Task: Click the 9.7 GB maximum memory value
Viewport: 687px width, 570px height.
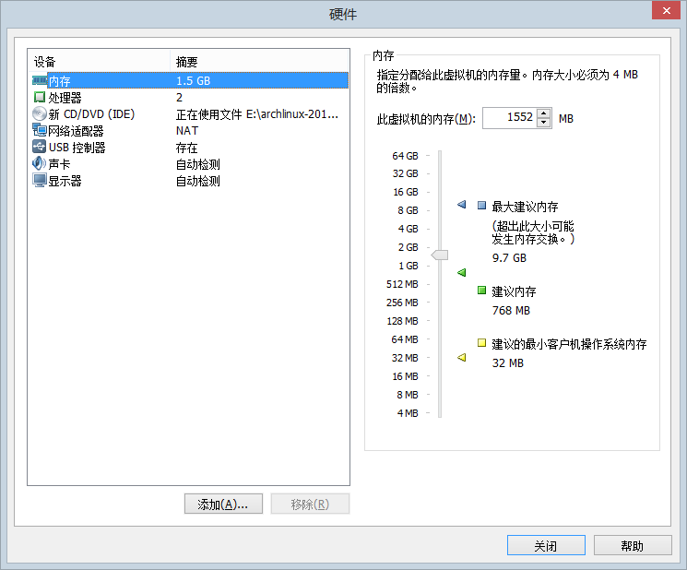Action: tap(509, 258)
